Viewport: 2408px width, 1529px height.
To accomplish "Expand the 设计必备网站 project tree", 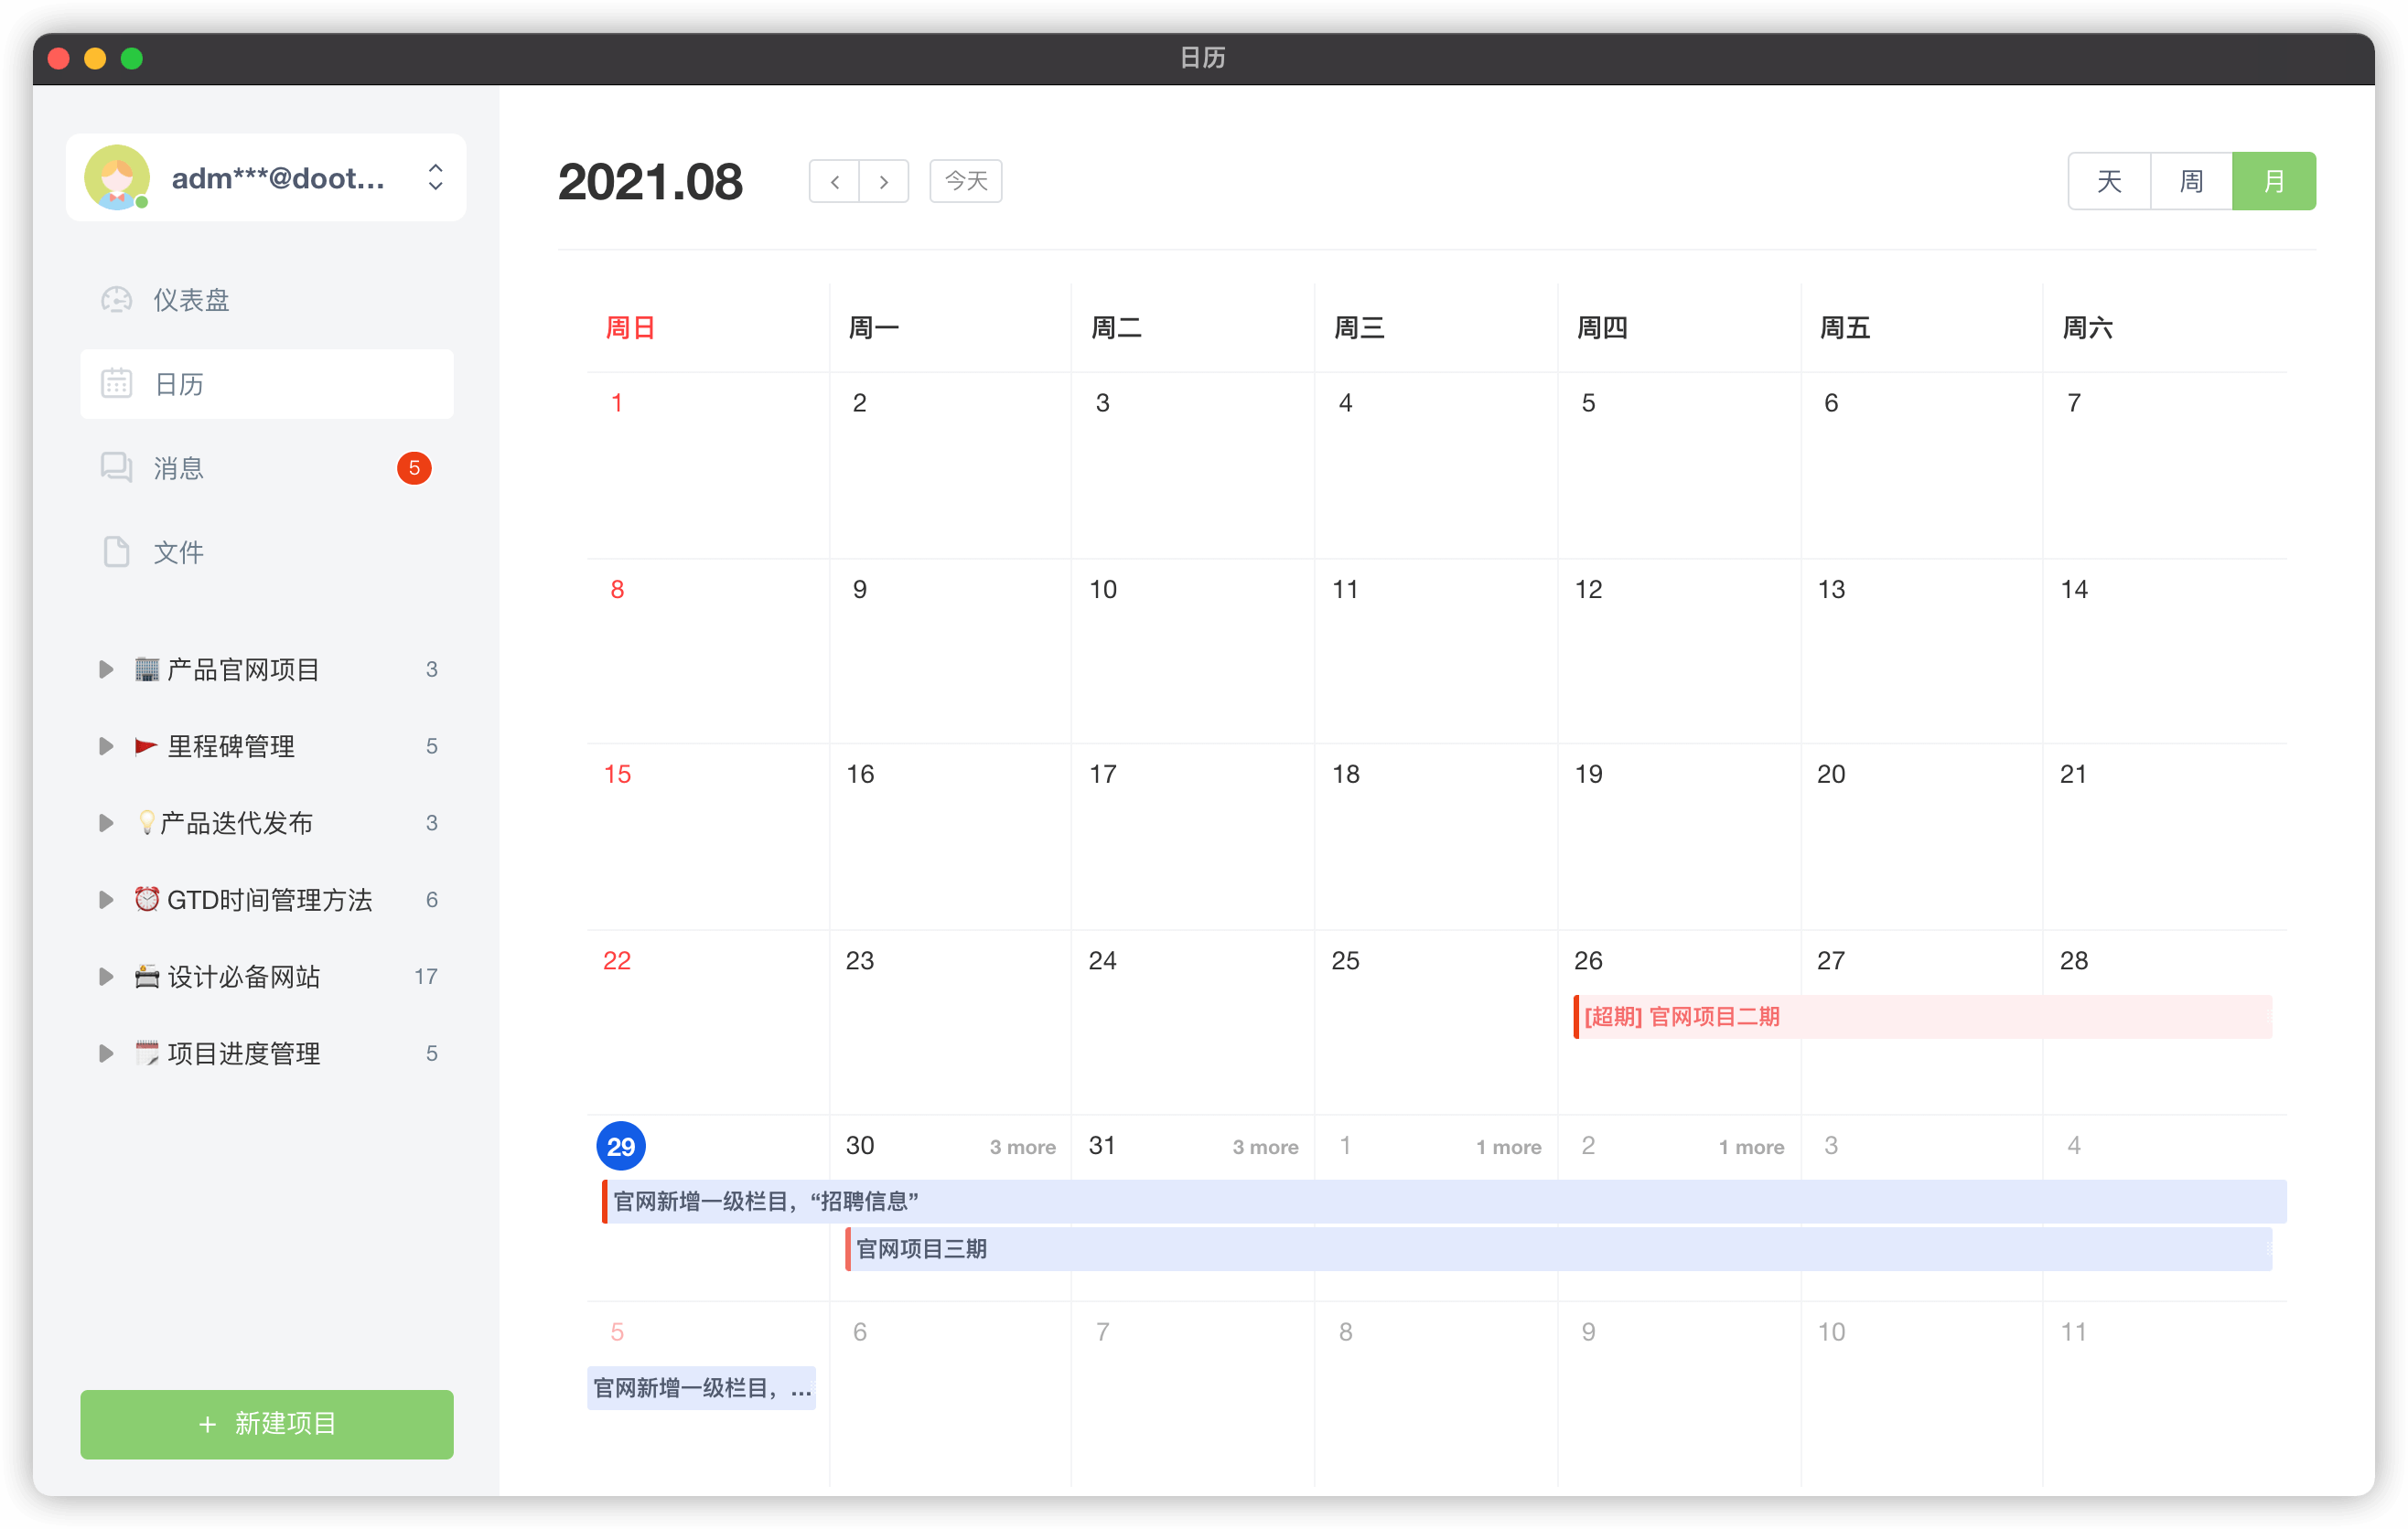I will click(106, 977).
